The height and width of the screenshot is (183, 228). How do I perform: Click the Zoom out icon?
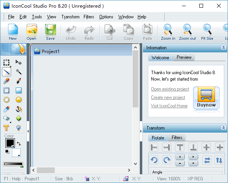pyautogui.click(x=187, y=32)
